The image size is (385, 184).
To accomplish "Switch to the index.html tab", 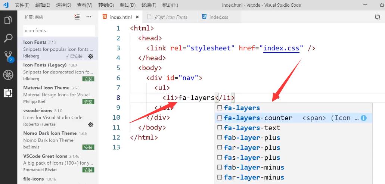I will (121, 17).
